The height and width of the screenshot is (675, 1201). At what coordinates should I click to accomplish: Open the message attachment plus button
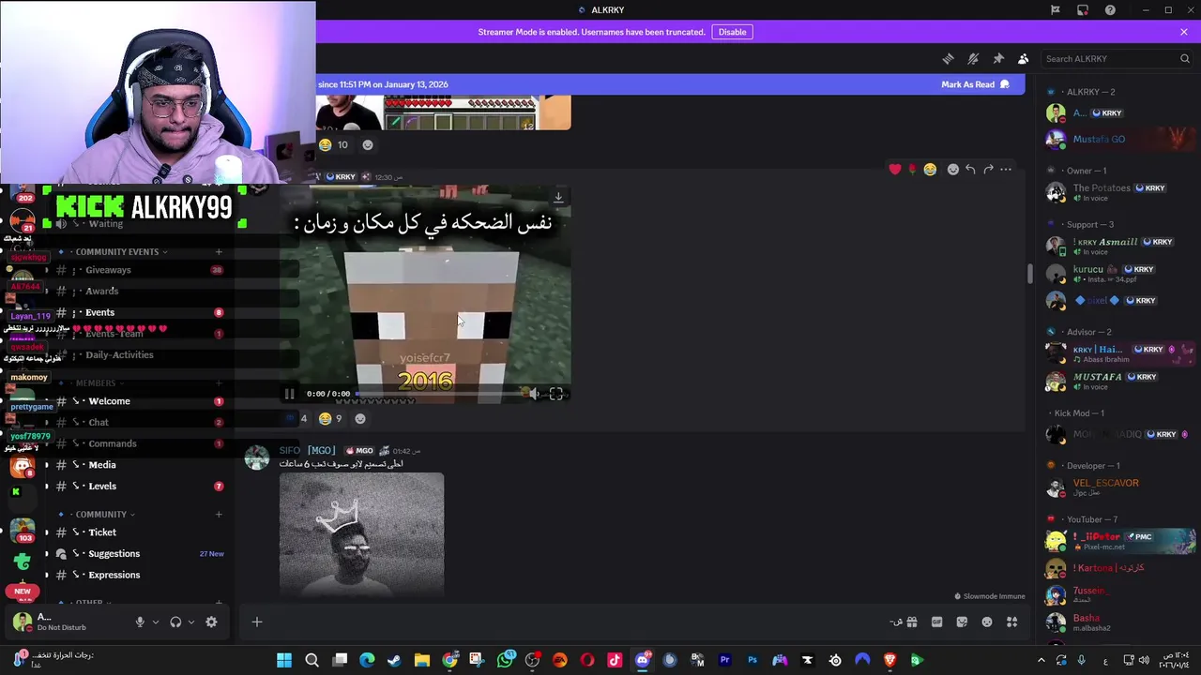point(256,622)
